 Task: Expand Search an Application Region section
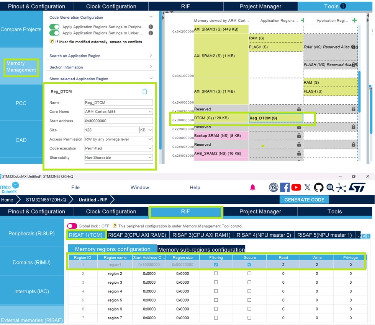tap(151, 55)
